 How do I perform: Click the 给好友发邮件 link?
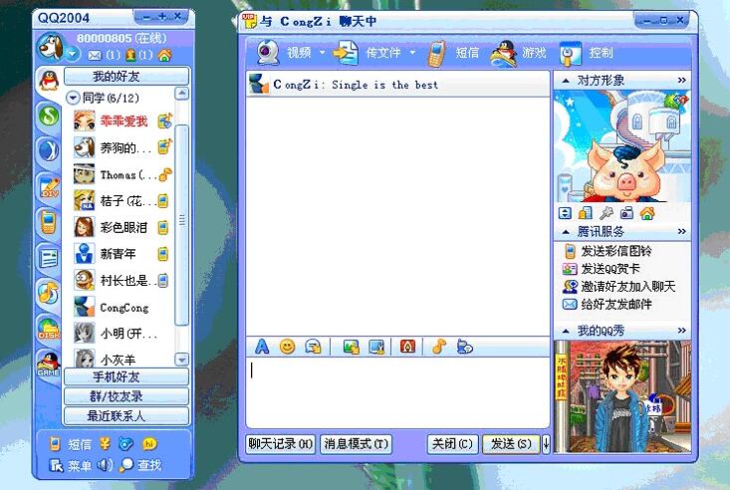615,305
